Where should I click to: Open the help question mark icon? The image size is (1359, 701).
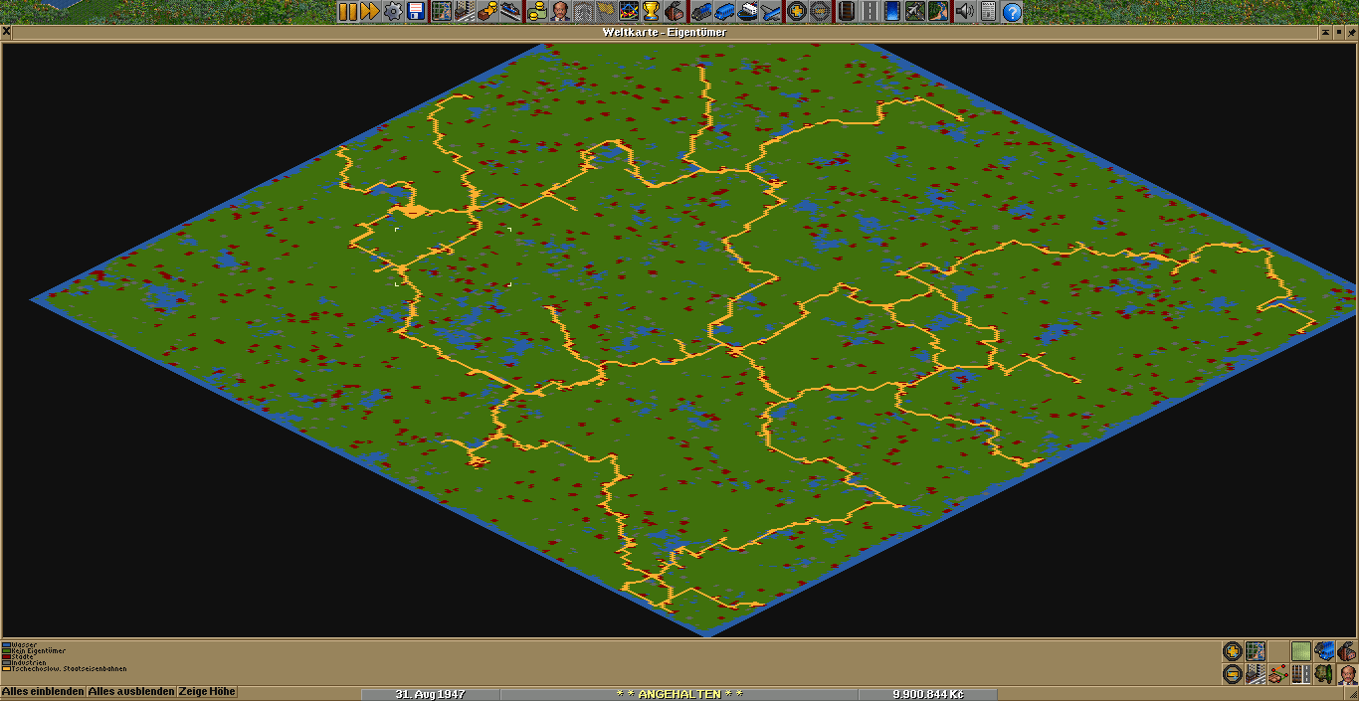coord(1012,12)
